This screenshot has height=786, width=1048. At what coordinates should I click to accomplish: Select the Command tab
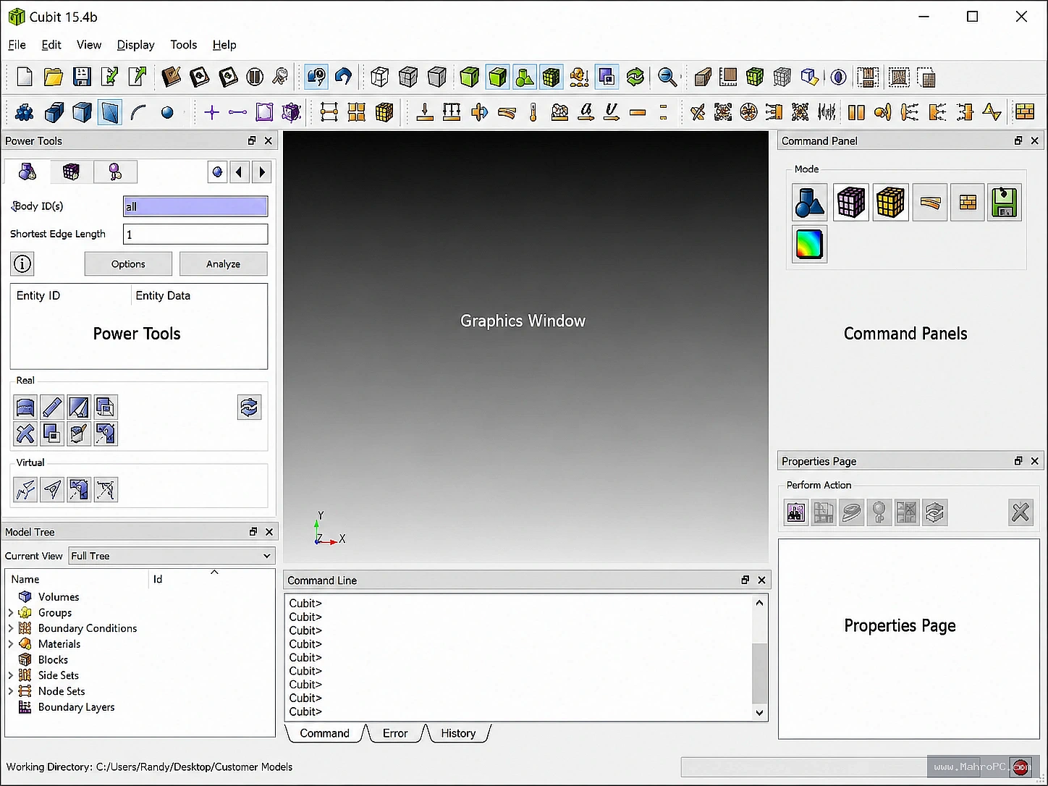click(x=324, y=733)
